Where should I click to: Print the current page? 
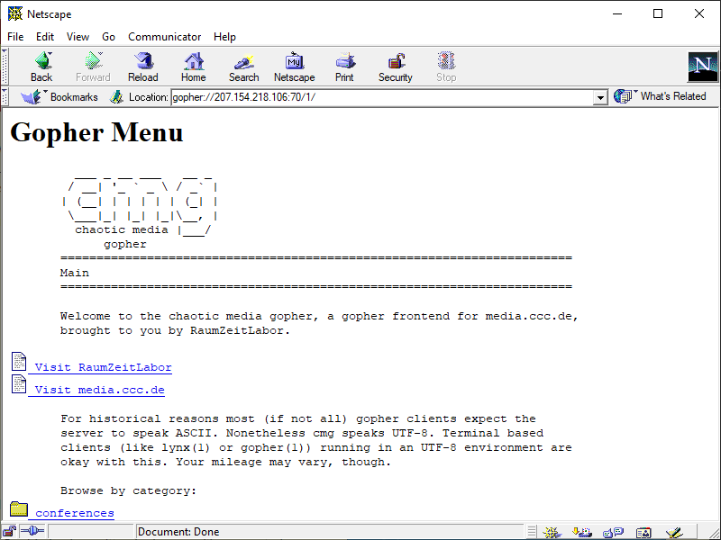point(344,67)
